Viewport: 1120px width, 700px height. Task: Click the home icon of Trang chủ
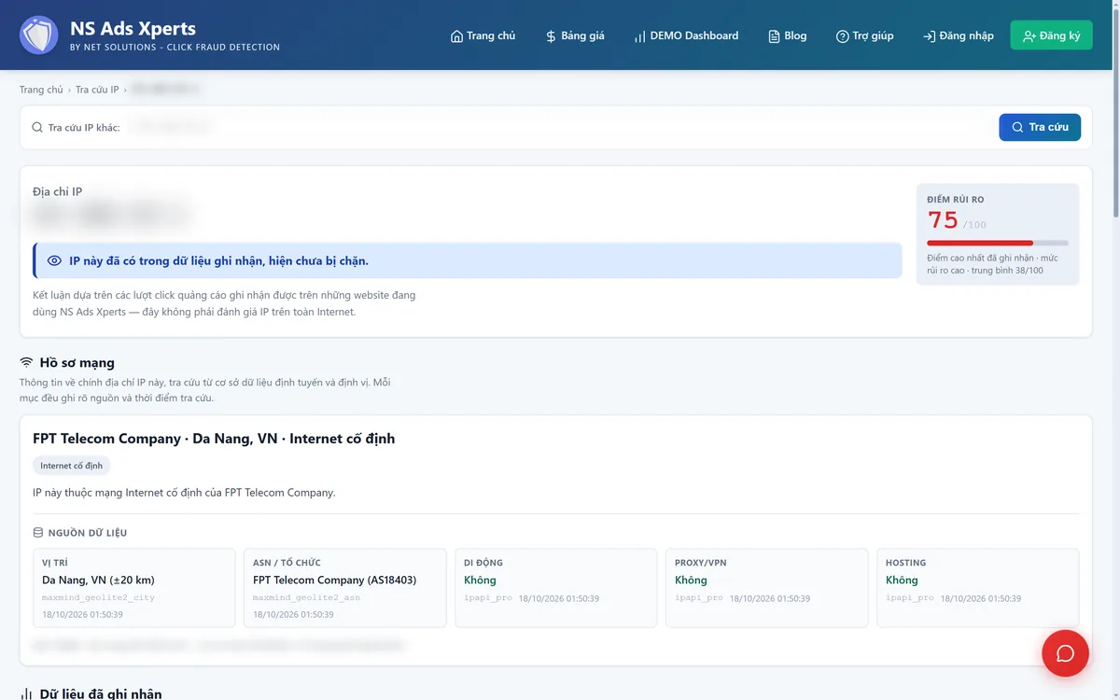coord(456,36)
